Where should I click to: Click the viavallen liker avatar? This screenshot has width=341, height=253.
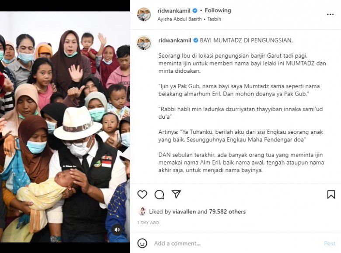coord(142,212)
